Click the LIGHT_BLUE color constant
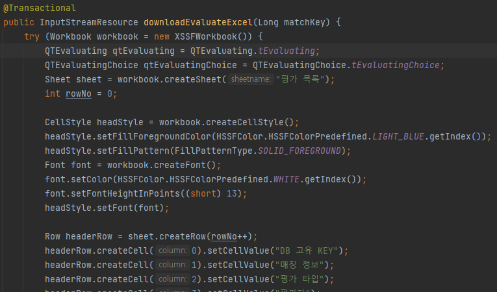This screenshot has height=292, width=497. (398, 136)
